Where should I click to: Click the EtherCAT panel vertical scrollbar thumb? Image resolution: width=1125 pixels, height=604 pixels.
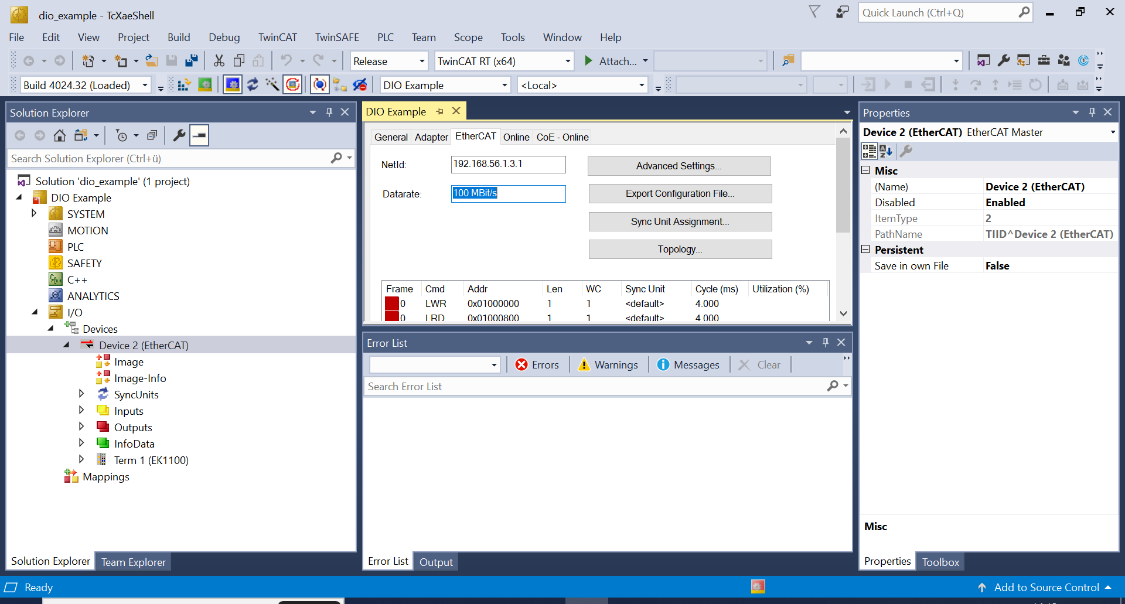843,186
